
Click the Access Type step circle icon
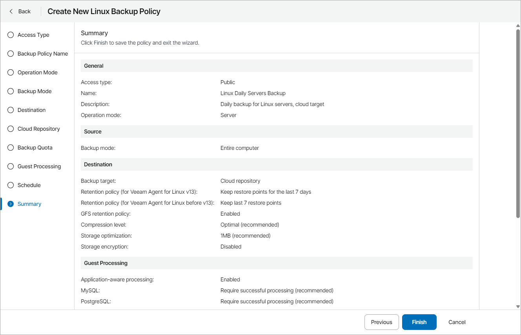(11, 35)
